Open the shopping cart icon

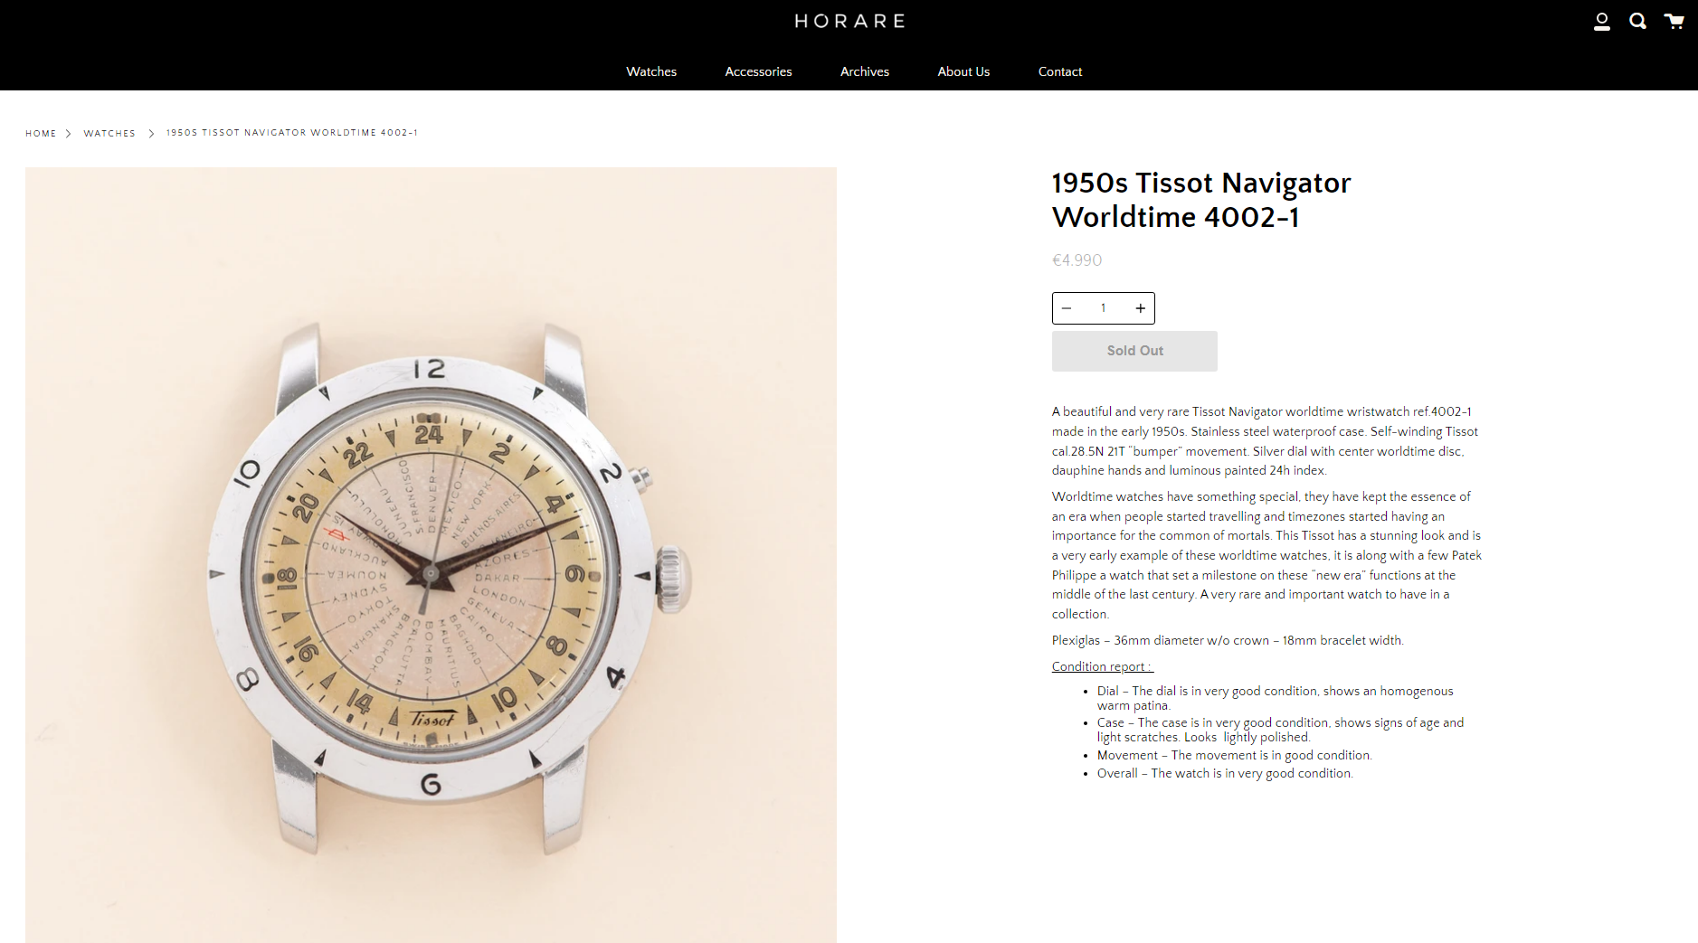1674,21
